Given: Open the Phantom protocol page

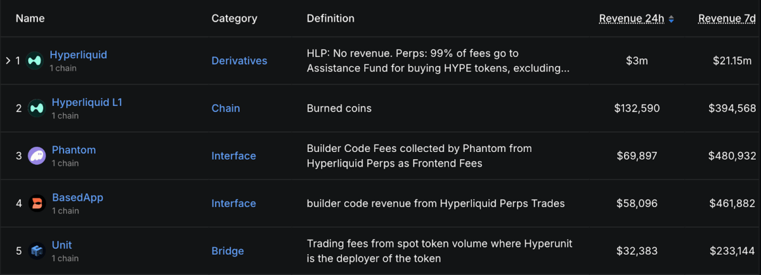Looking at the screenshot, I should [74, 150].
